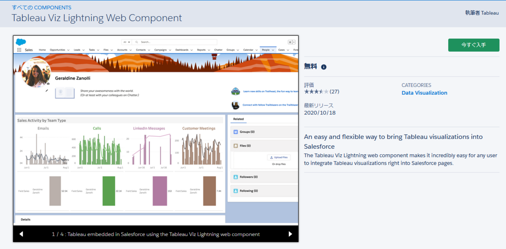This screenshot has height=249, width=506.
Task: Click the Trailhead badge icon
Action: pyautogui.click(x=236, y=91)
